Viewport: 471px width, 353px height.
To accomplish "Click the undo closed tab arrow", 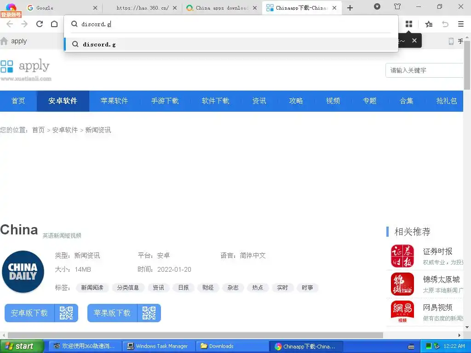I will point(445,24).
